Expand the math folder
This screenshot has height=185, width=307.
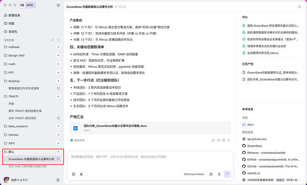tap(10, 64)
